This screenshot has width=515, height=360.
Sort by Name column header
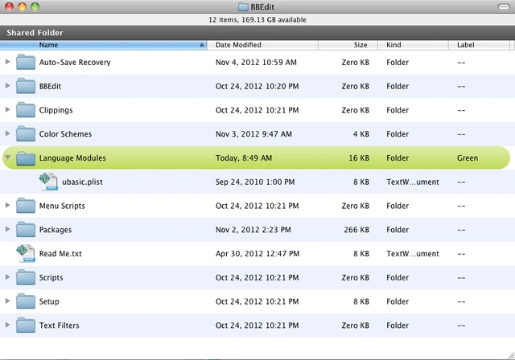point(103,45)
